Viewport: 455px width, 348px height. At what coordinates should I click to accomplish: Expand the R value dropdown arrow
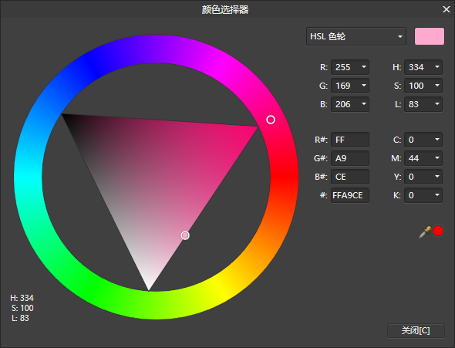363,67
